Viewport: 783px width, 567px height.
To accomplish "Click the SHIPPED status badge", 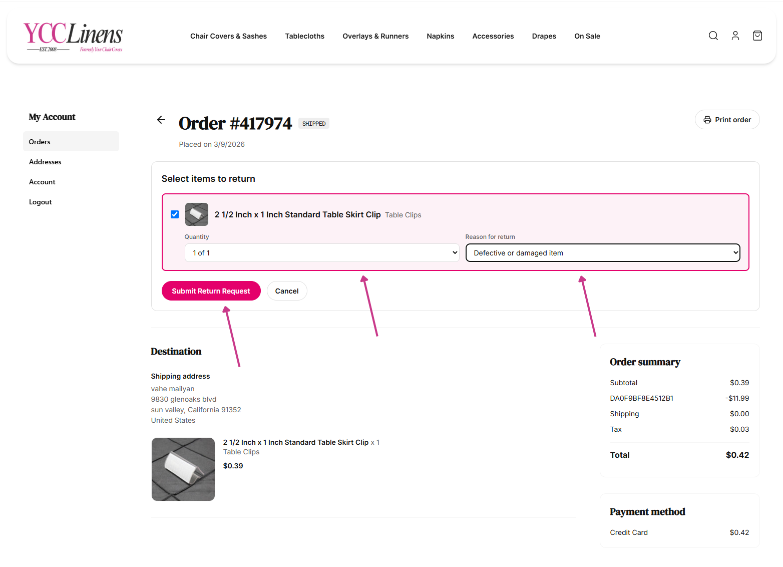I will pyautogui.click(x=314, y=124).
